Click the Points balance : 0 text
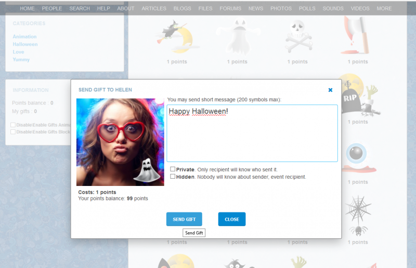 [x=33, y=103]
